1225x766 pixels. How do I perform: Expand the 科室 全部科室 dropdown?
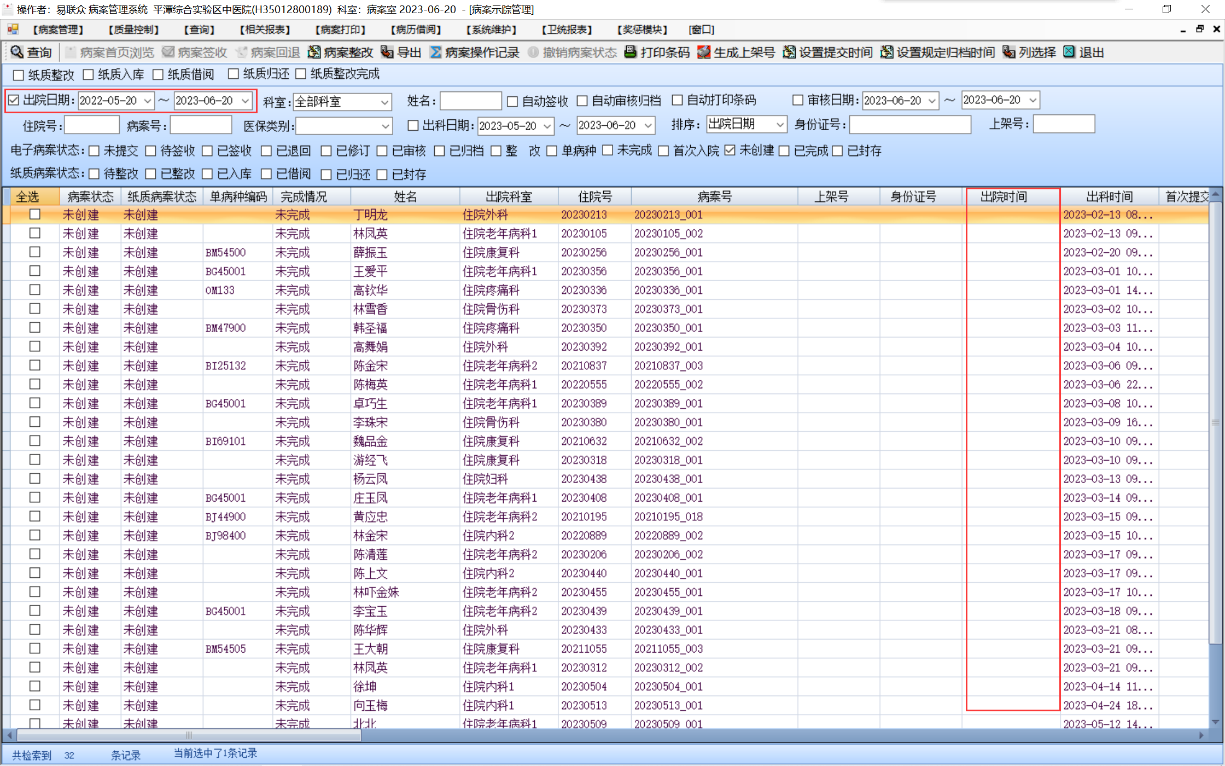coord(384,102)
